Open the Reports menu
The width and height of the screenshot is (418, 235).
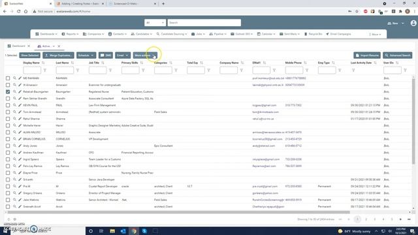(x=70, y=34)
